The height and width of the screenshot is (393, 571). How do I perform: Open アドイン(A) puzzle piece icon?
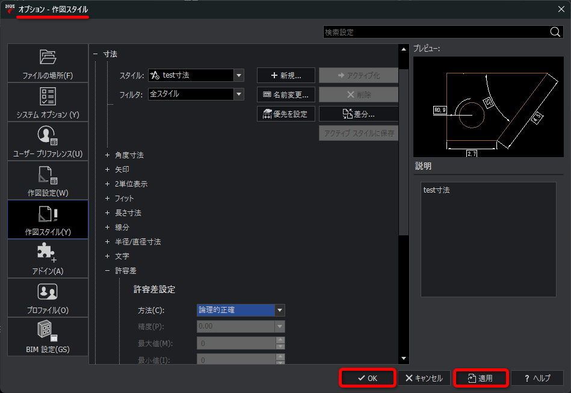(48, 251)
